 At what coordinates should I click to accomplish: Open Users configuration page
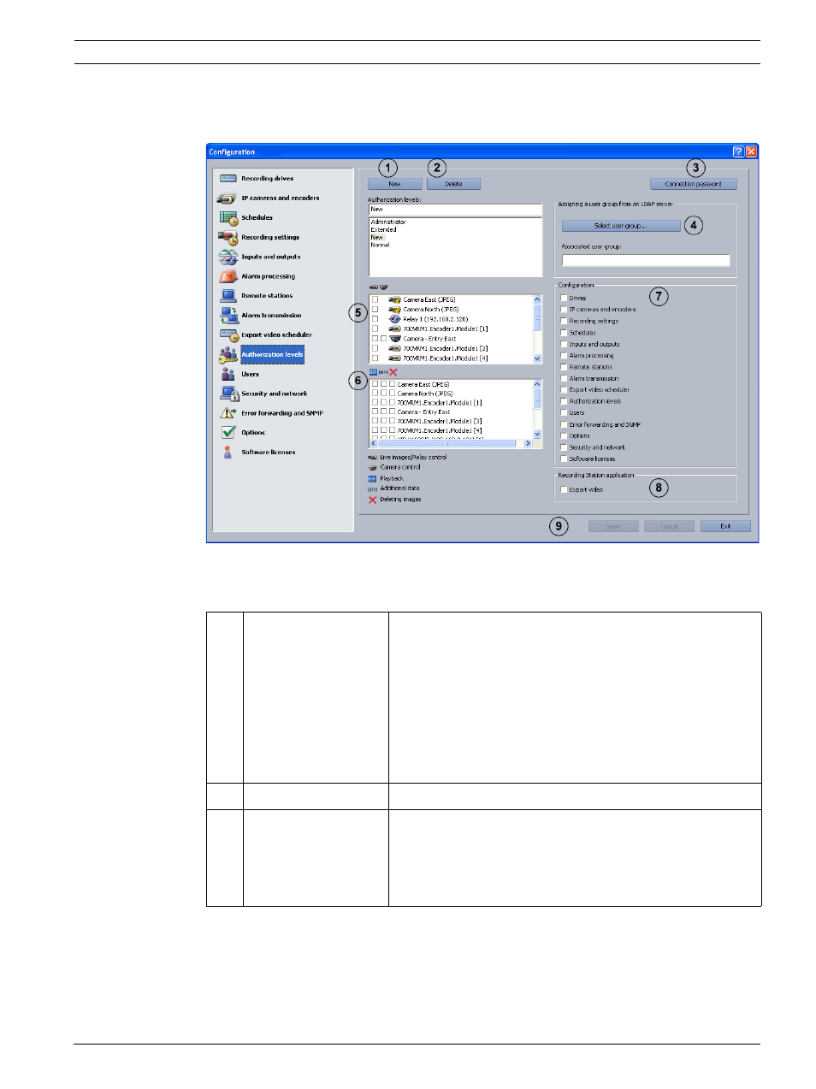(250, 375)
